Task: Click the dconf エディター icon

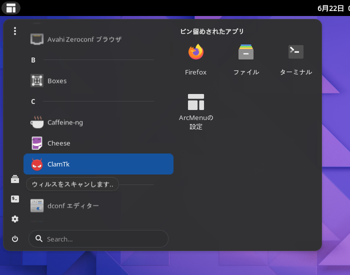Action: pyautogui.click(x=37, y=205)
